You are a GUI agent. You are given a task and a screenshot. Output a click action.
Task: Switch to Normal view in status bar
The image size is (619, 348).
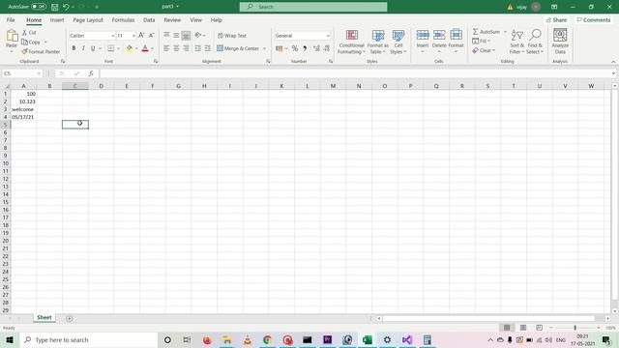click(x=507, y=328)
